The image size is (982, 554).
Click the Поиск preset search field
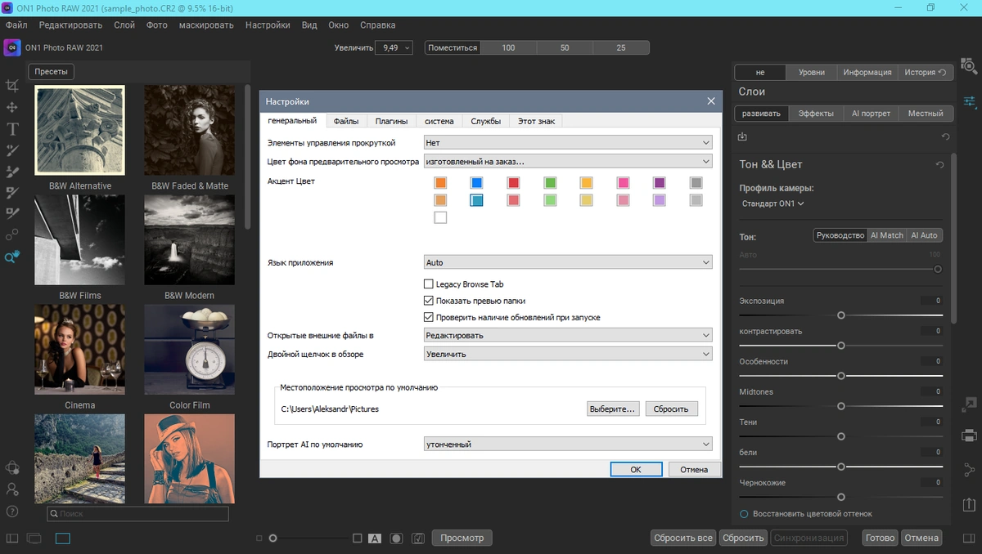137,514
